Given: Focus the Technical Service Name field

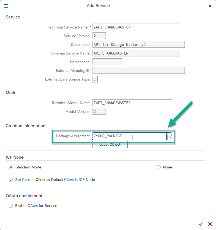Looking at the screenshot, I should [x=136, y=27].
